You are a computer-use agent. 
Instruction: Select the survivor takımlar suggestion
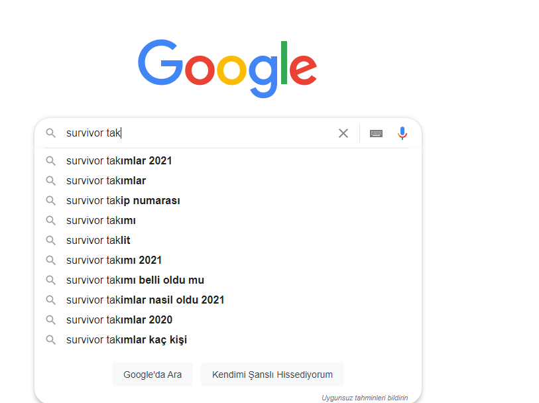click(x=227, y=180)
